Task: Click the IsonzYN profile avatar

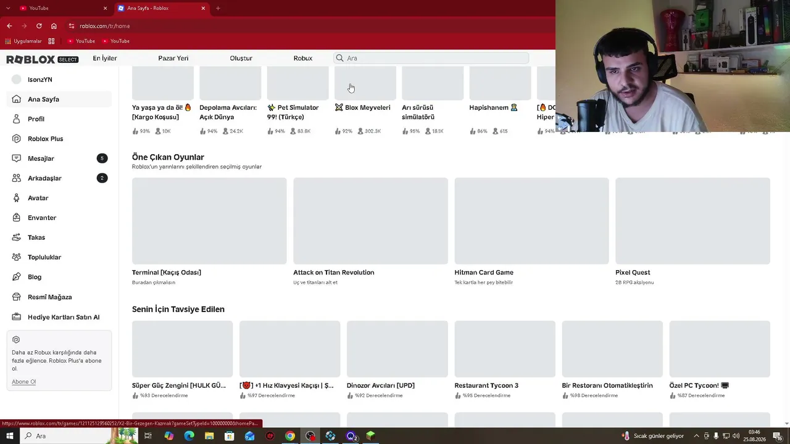Action: click(x=17, y=80)
